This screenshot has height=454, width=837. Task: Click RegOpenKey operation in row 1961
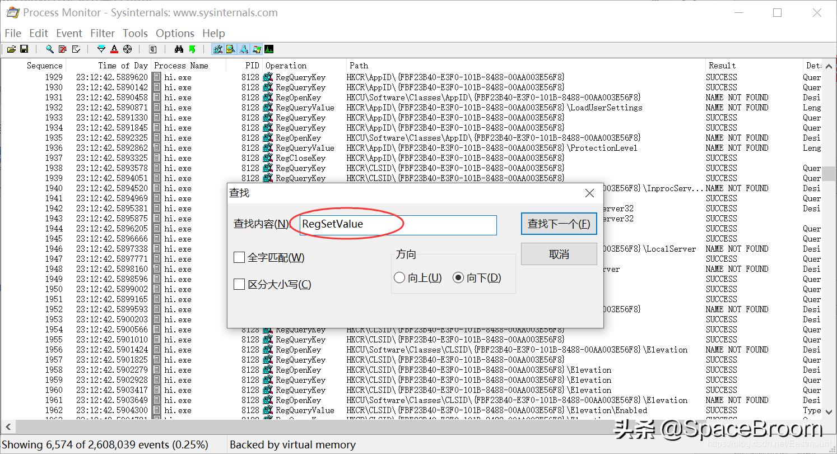point(298,400)
